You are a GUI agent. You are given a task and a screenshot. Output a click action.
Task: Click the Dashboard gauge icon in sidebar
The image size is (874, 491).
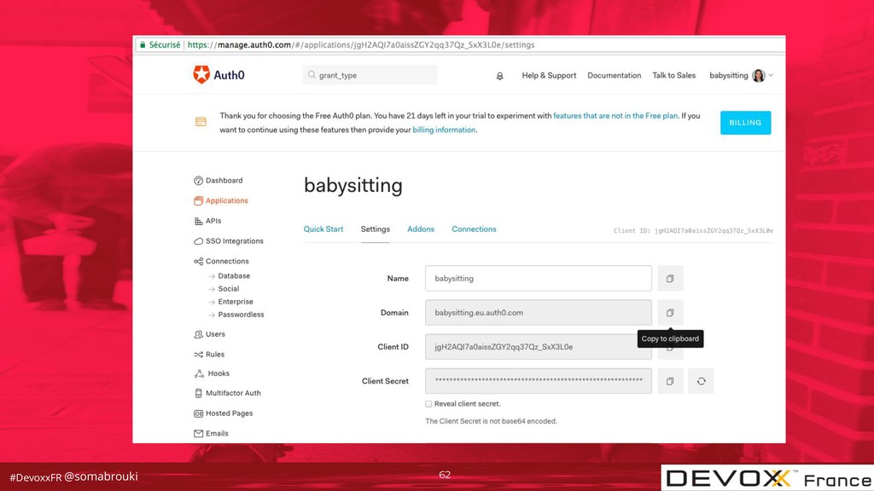tap(198, 181)
